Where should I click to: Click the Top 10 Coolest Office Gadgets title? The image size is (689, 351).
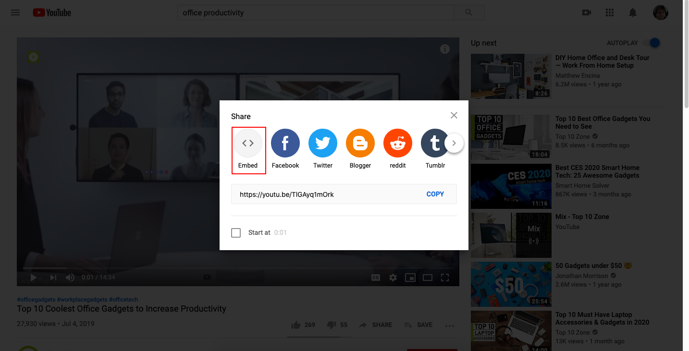122,309
